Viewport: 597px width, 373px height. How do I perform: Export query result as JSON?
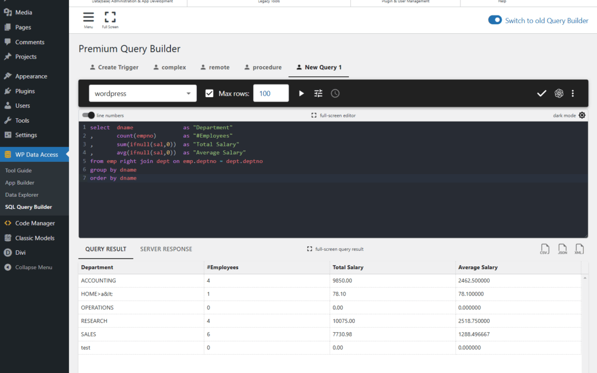click(562, 249)
